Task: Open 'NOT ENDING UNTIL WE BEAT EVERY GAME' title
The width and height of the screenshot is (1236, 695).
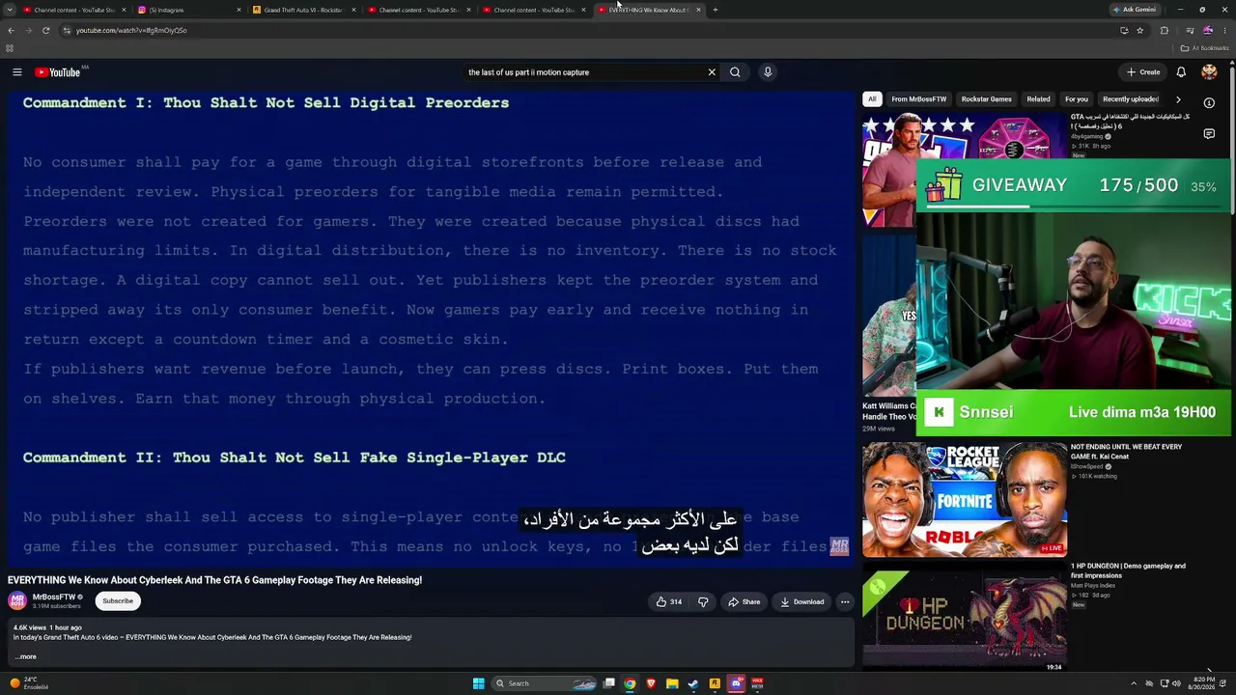Action: click(x=1126, y=452)
